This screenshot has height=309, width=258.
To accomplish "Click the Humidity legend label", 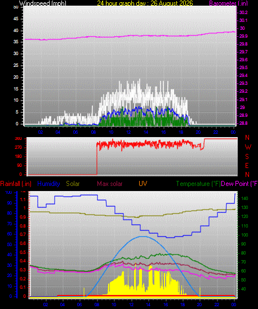I will [x=48, y=184].
